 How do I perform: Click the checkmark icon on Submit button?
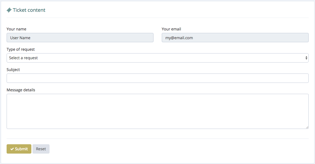coord(12,149)
